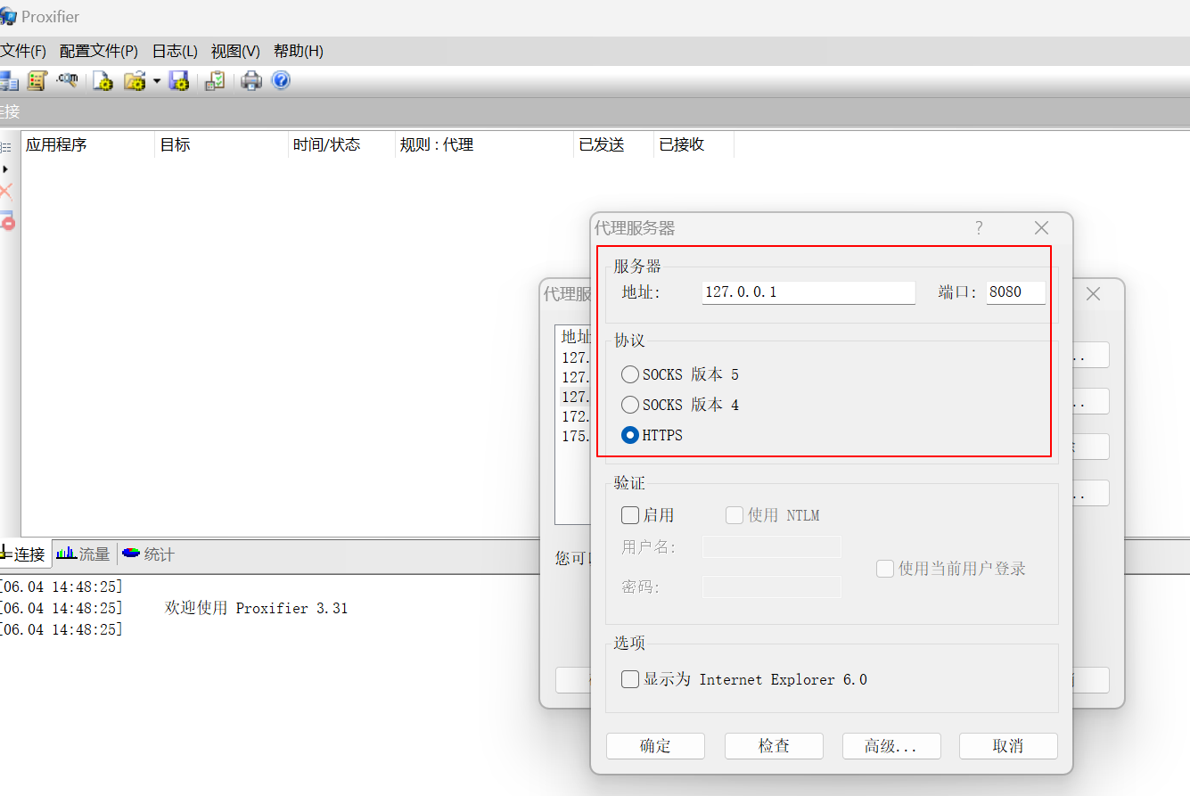Close the background proxy servers list dialog
The image size is (1190, 796).
[1093, 294]
